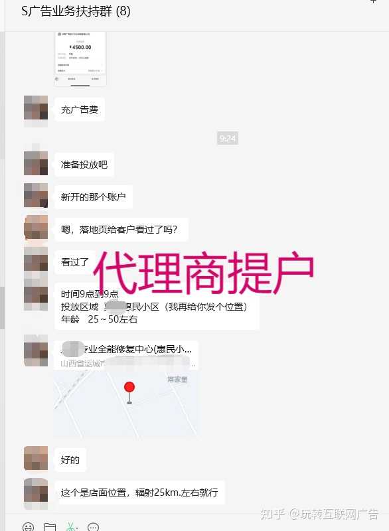Select the 辐射25km左右就行 message bubble
Screen dimensions: 389x531
coord(139,493)
